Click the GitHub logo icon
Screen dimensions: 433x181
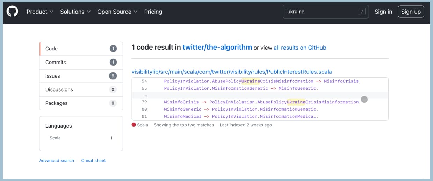12,12
